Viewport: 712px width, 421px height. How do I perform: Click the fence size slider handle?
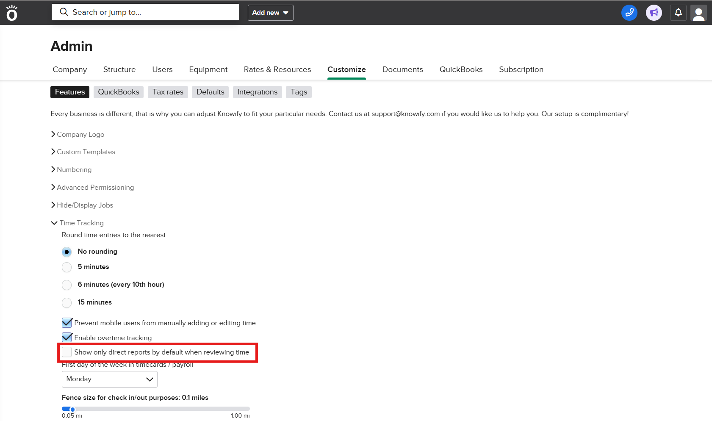coord(72,409)
